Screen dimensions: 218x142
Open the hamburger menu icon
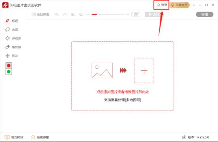coord(194,5)
